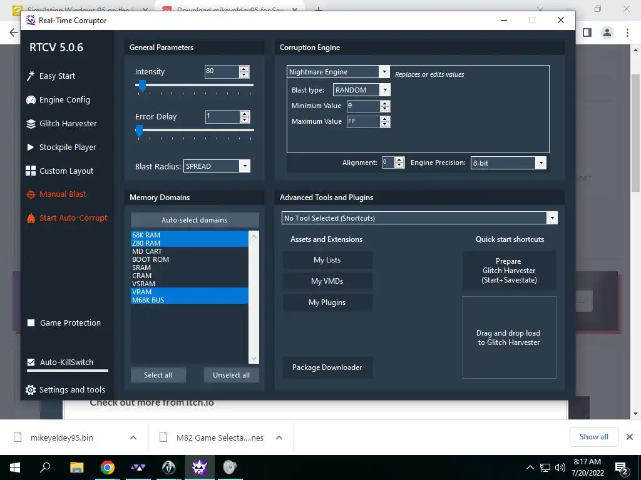Click the RTCV purple icon in taskbar
This screenshot has width=641, height=480.
point(200,467)
